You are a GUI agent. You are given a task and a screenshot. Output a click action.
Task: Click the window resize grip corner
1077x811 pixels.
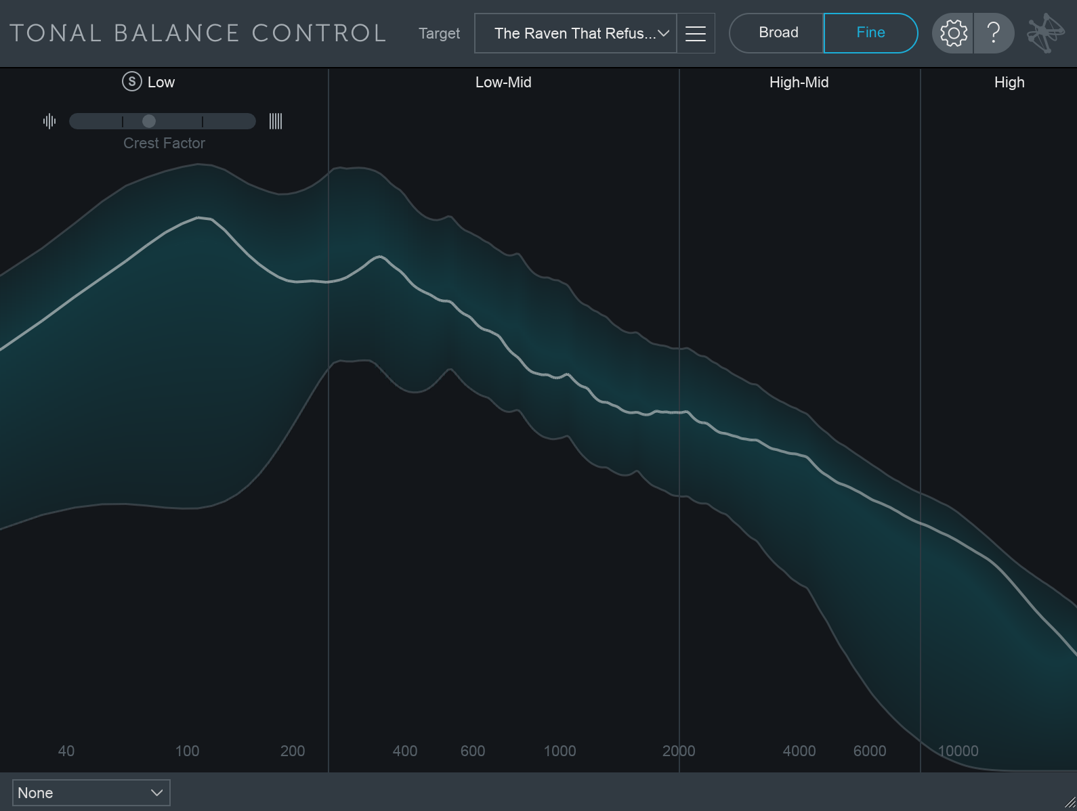(x=1069, y=803)
